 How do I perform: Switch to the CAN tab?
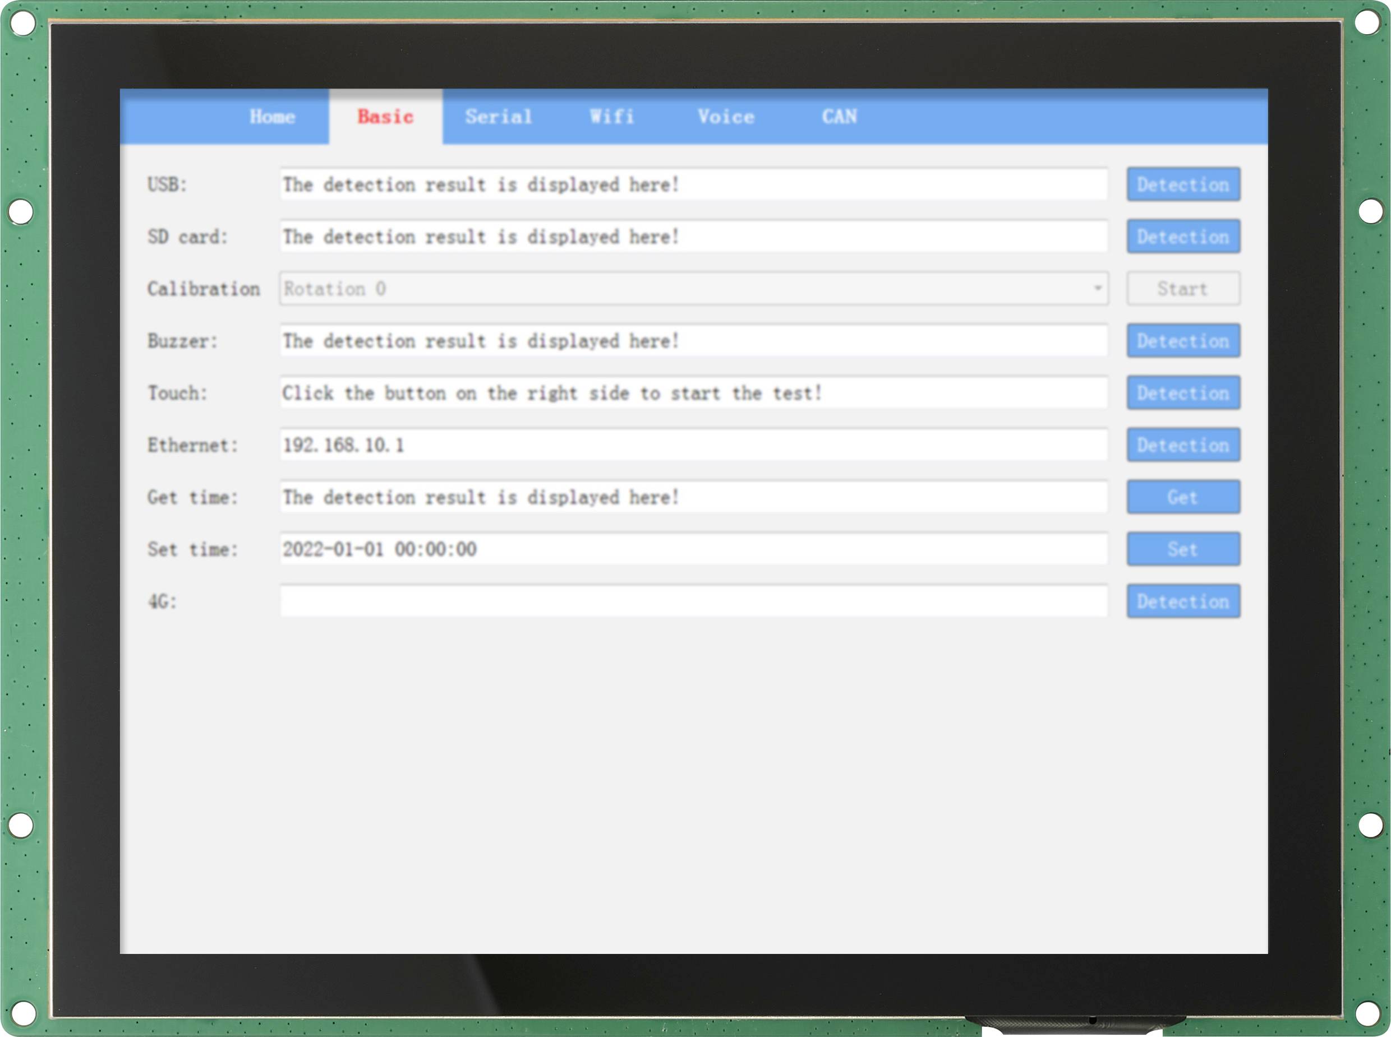pos(839,117)
